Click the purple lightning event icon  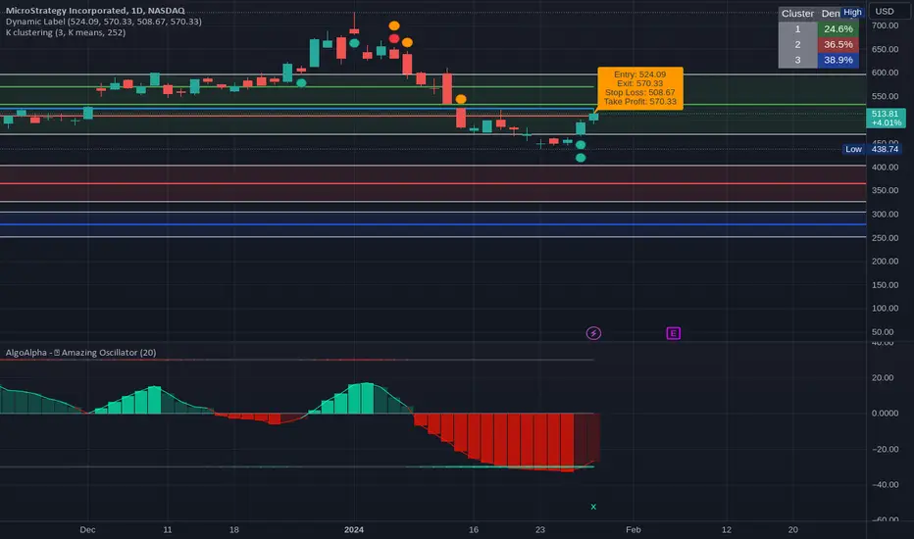click(x=593, y=333)
